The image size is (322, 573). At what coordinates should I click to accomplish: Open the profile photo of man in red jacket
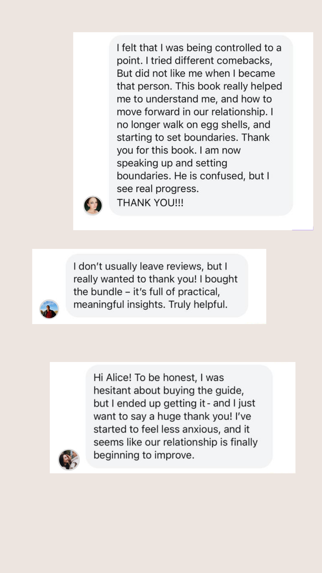click(49, 309)
